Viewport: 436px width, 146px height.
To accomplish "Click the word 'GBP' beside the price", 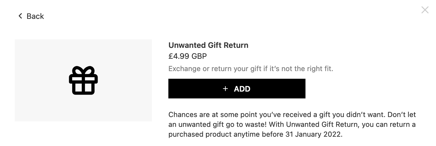I will pyautogui.click(x=199, y=56).
